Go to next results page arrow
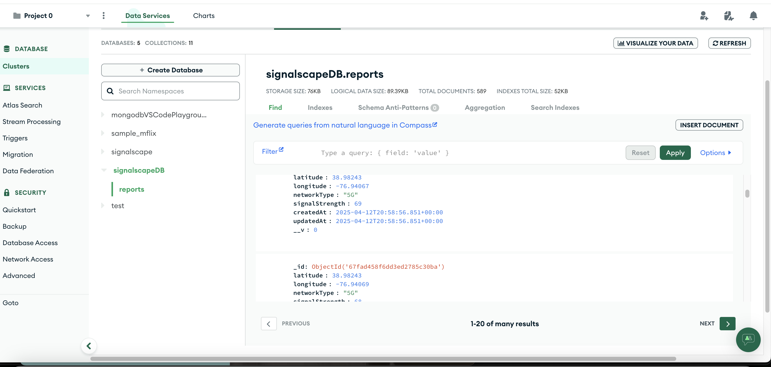The width and height of the screenshot is (771, 367). [727, 324]
